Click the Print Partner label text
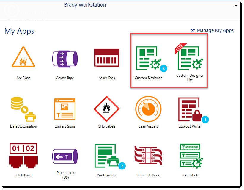The width and height of the screenshot is (244, 190). click(107, 175)
